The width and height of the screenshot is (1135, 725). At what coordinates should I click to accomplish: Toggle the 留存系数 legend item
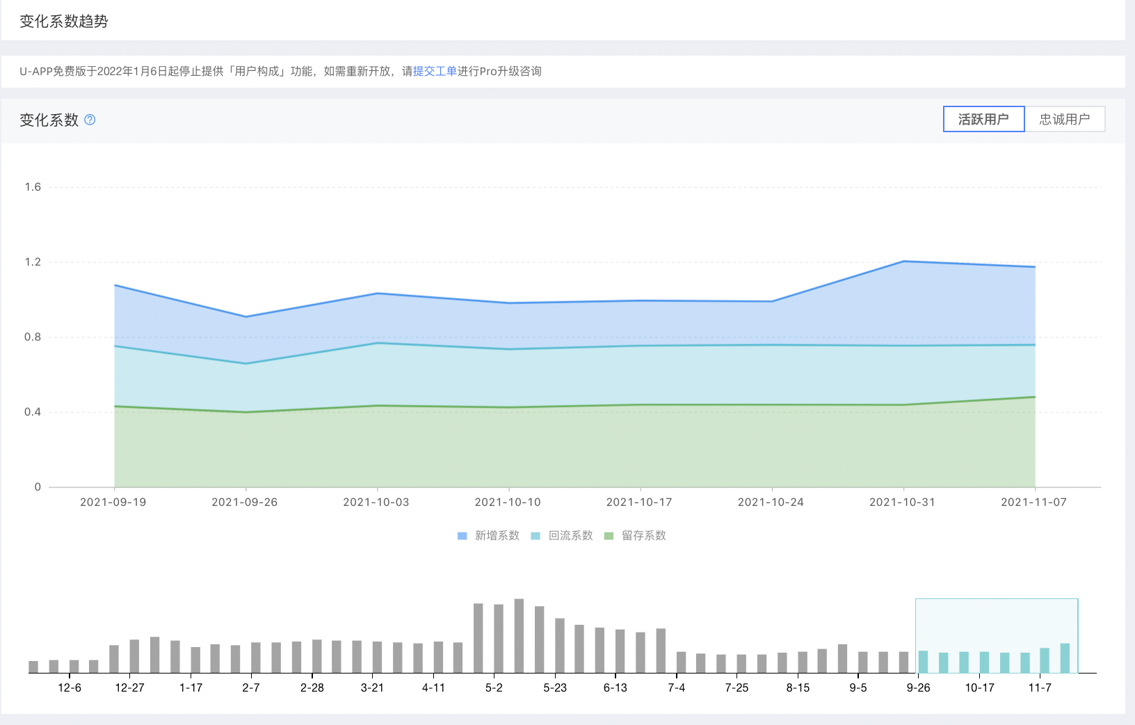636,536
